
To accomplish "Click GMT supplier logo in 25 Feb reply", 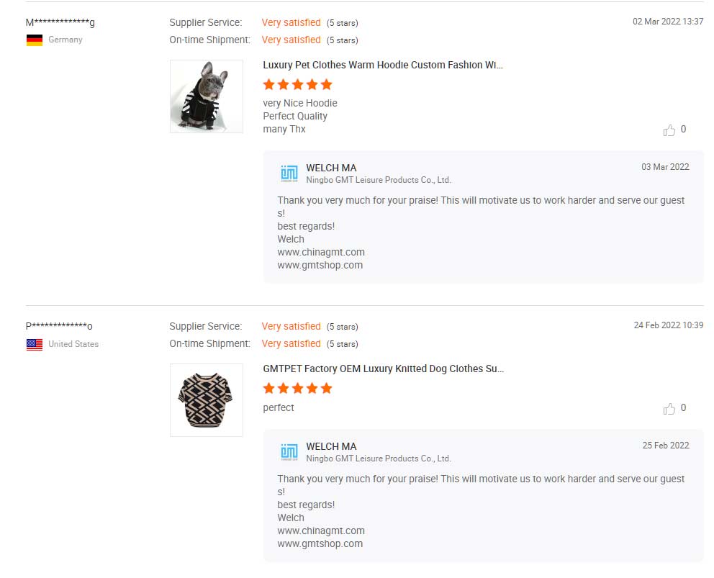I will tap(289, 452).
